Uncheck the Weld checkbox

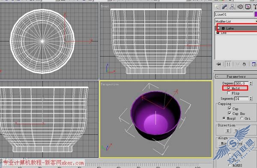coord(229,88)
